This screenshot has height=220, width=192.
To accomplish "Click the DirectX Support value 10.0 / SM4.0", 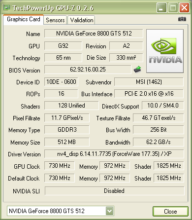I will click(163, 106).
